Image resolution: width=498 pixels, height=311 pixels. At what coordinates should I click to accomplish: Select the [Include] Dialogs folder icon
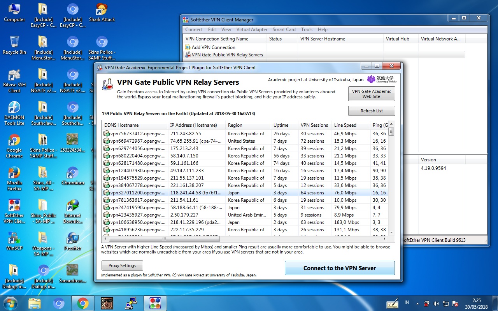point(14,277)
